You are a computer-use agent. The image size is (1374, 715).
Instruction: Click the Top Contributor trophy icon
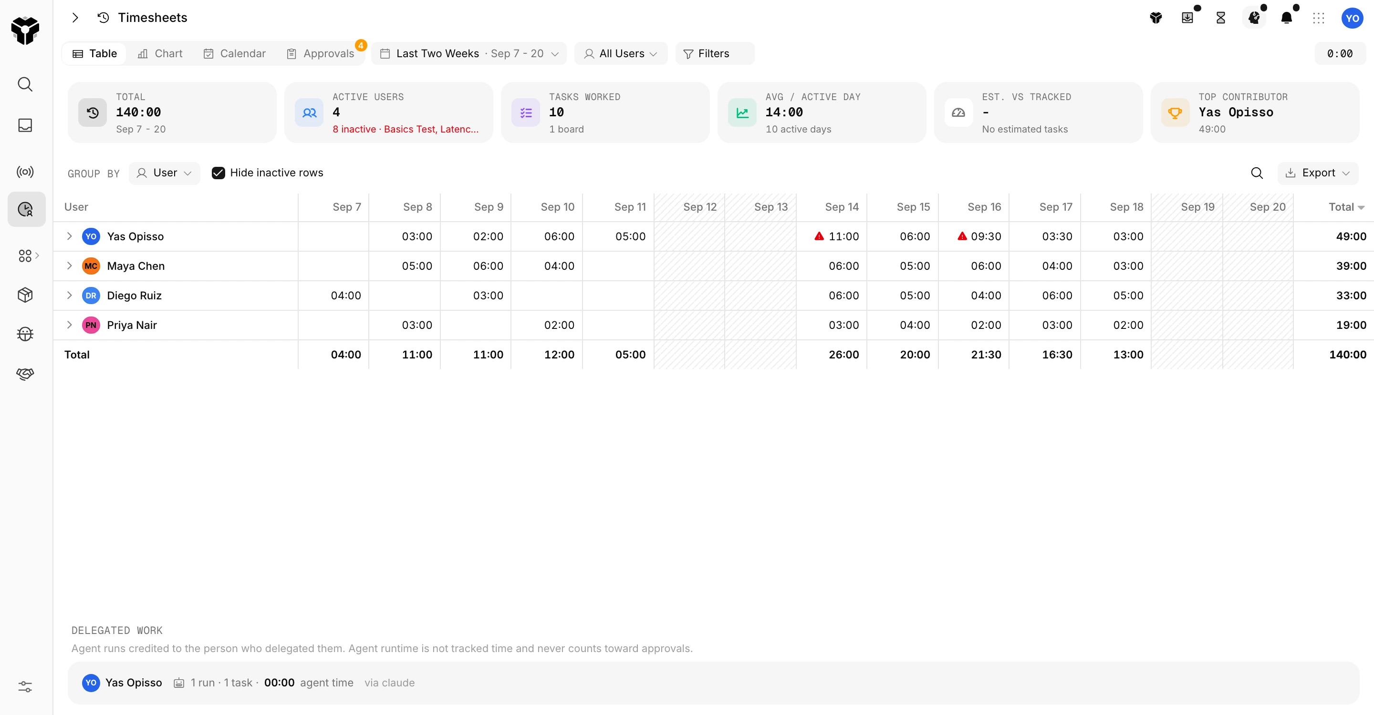point(1175,112)
